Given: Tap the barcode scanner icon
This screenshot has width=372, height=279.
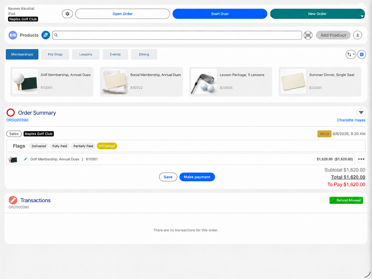Looking at the screenshot, I should coord(308,35).
